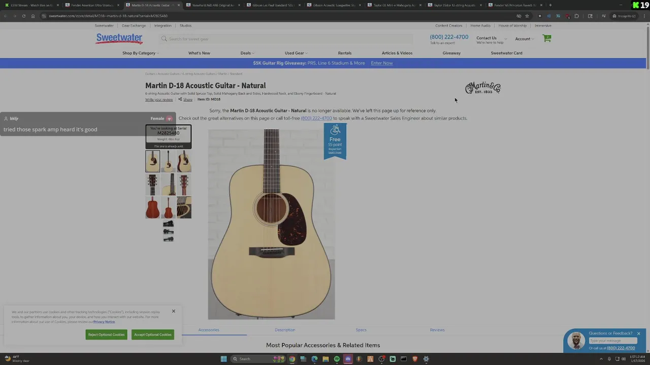
Task: Click Accept Optional Cookies button
Action: pos(153,335)
